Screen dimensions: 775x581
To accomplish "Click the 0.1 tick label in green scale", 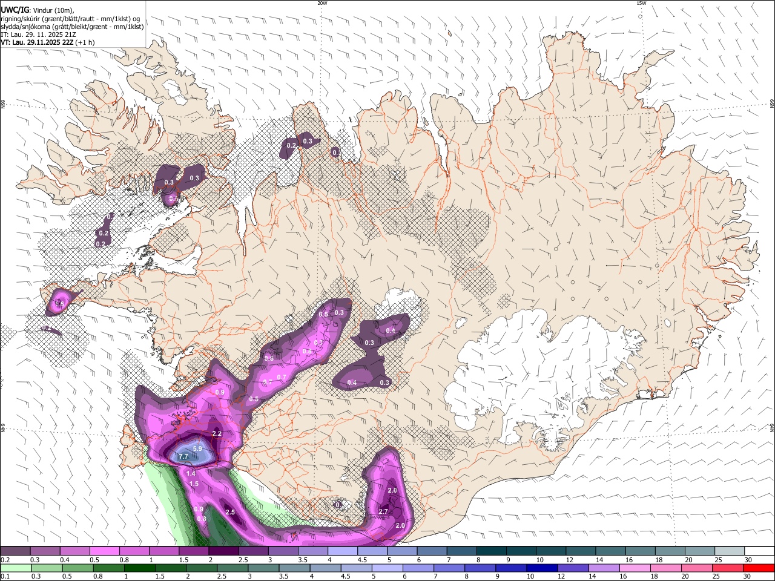I will tap(4, 576).
